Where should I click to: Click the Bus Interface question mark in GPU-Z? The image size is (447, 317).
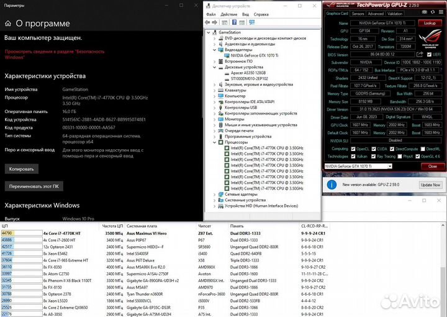pyautogui.click(x=441, y=70)
